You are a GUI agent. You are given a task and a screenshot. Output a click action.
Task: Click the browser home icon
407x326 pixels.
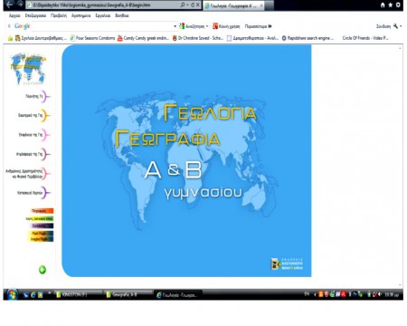pos(383,5)
